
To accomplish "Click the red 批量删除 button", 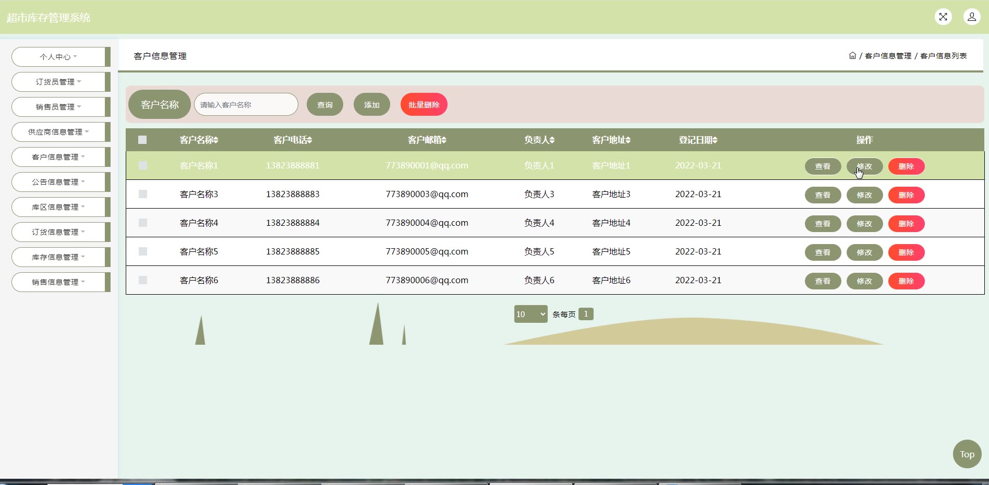I will pos(424,105).
